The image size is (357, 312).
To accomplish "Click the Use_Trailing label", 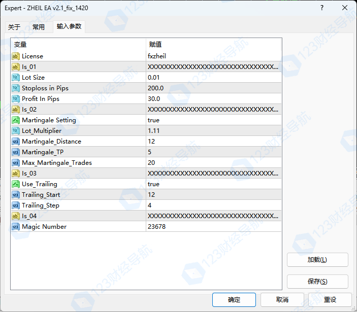I will 40,184.
